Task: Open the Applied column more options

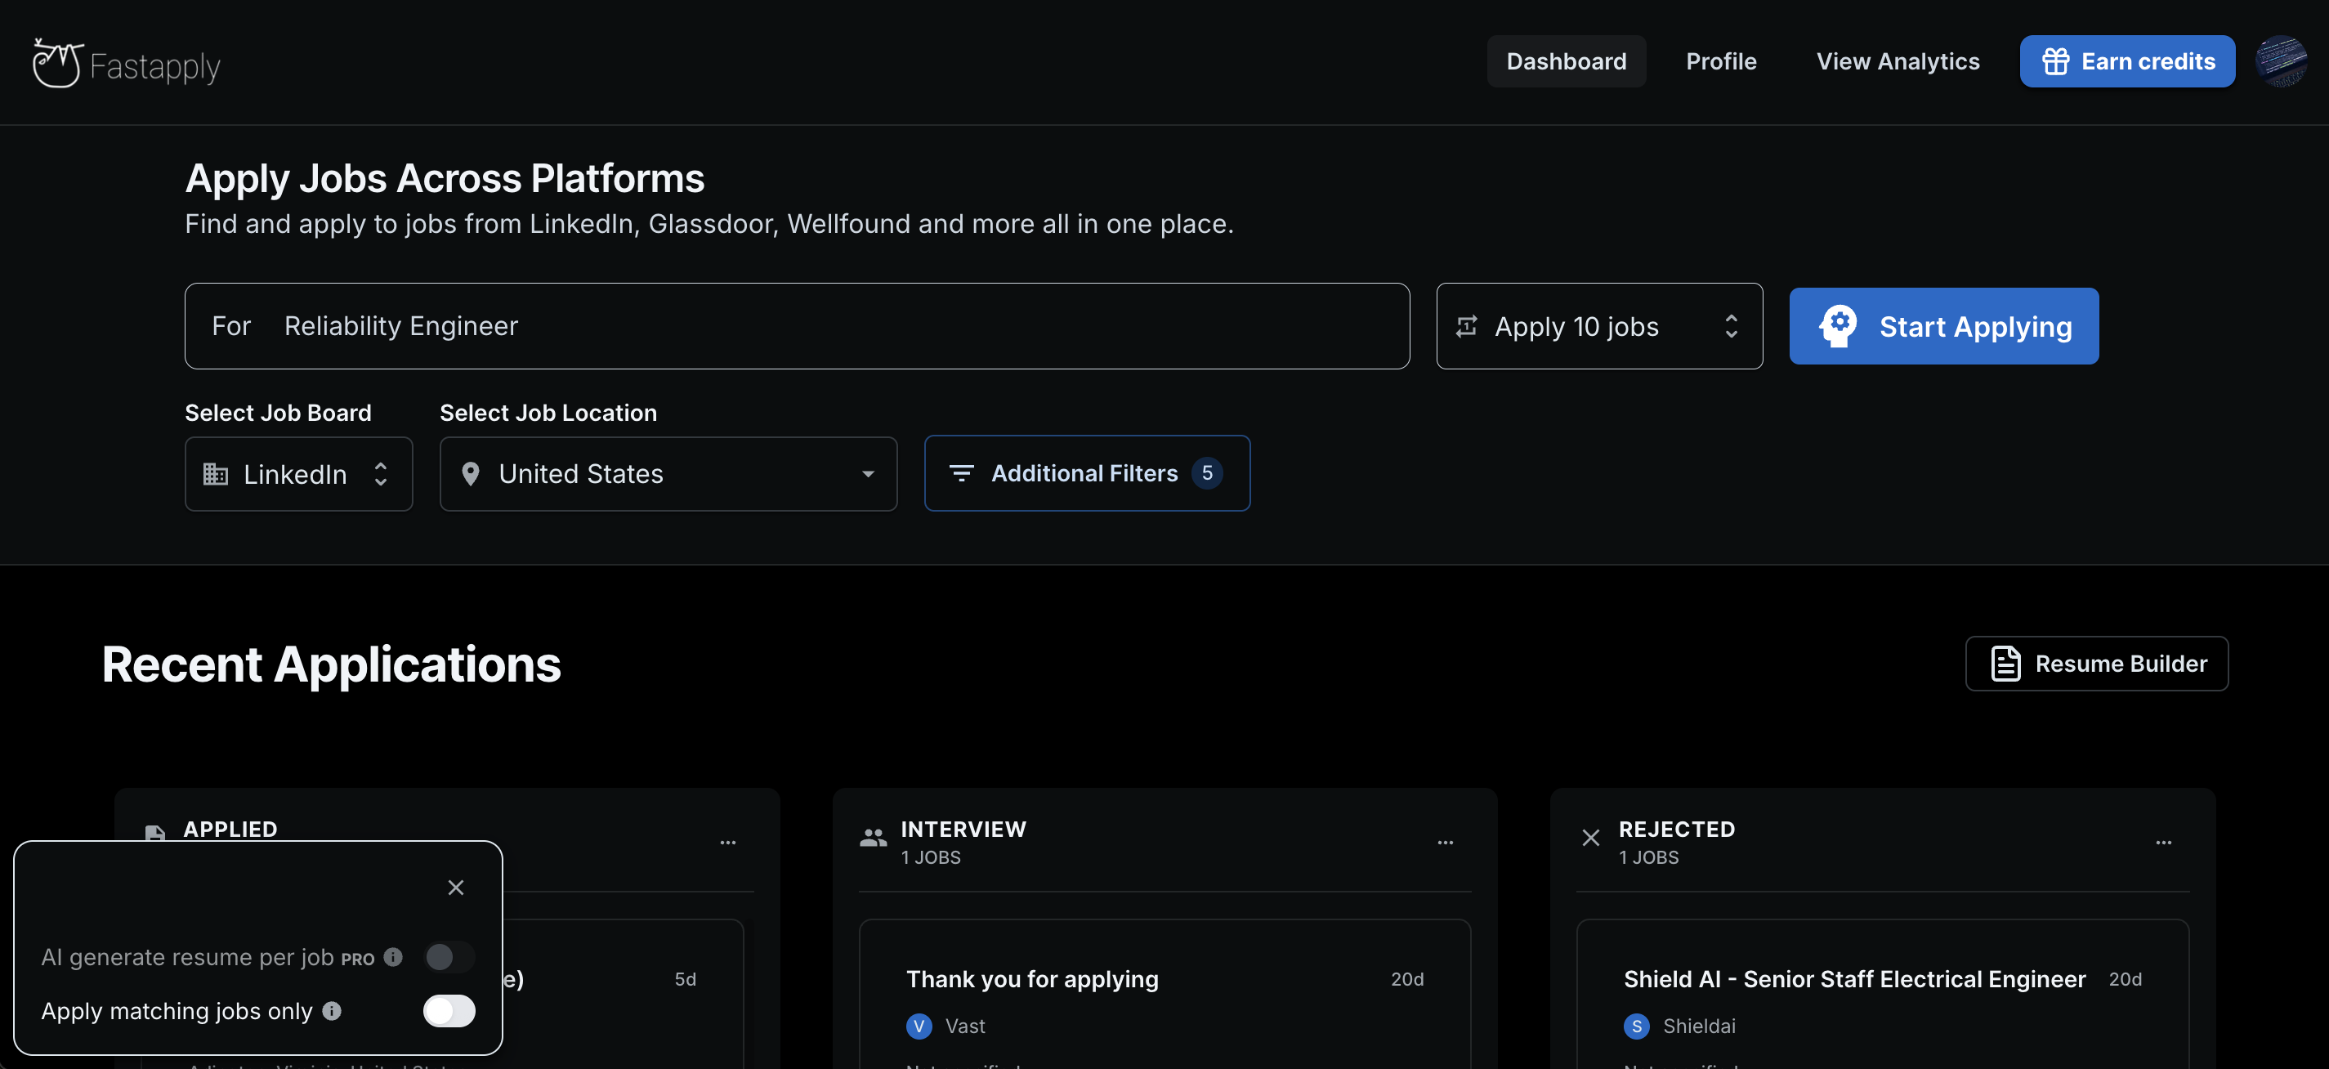Action: pos(728,842)
